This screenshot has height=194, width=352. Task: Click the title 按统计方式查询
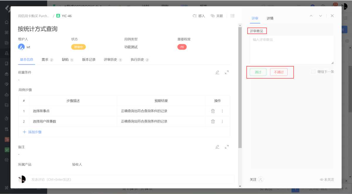click(x=38, y=29)
